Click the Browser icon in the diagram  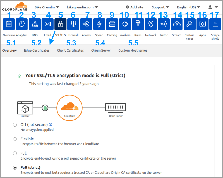[x=25, y=108]
